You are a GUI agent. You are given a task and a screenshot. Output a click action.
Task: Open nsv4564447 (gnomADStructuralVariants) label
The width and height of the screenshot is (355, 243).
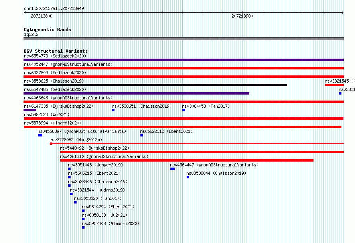(214, 165)
